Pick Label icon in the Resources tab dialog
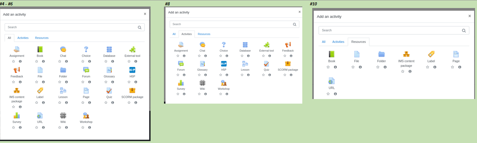Screen dimensions: 477x143 tap(431, 54)
